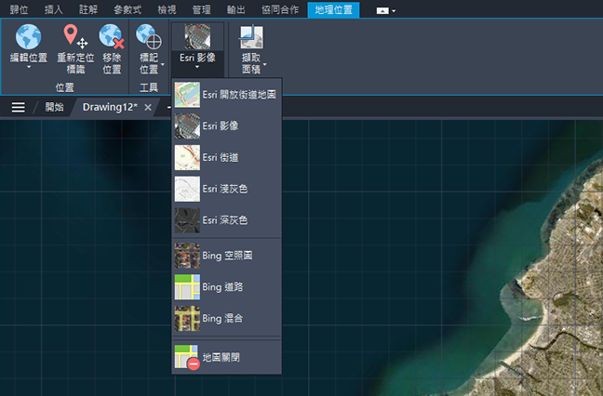Expand the 編輯位置 dropdown arrow
This screenshot has width=603, height=396.
(x=29, y=67)
